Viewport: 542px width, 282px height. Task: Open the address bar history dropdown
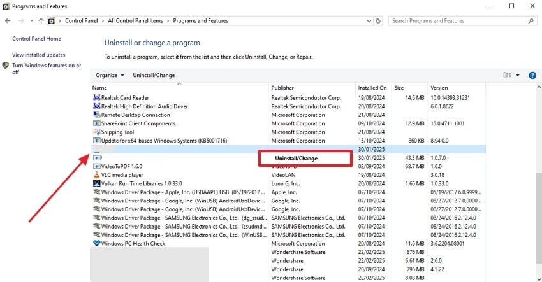coord(367,21)
